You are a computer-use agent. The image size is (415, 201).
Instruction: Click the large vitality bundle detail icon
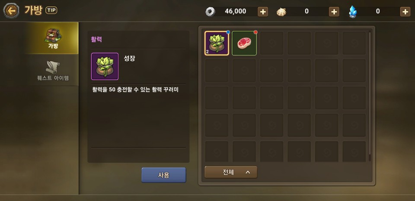105,66
